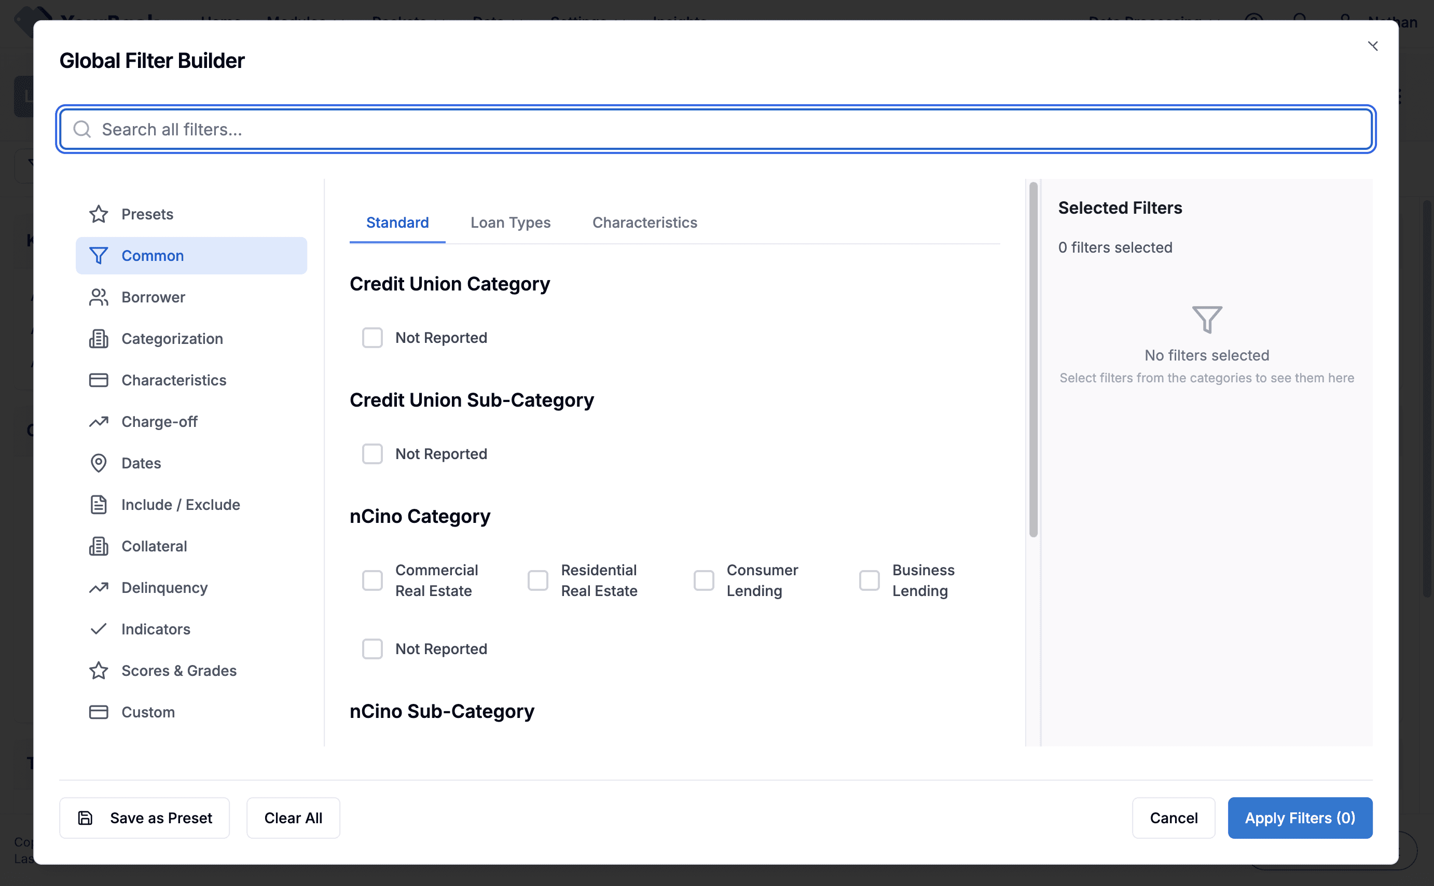The image size is (1434, 886).
Task: Click the Presets star icon
Action: (x=99, y=214)
